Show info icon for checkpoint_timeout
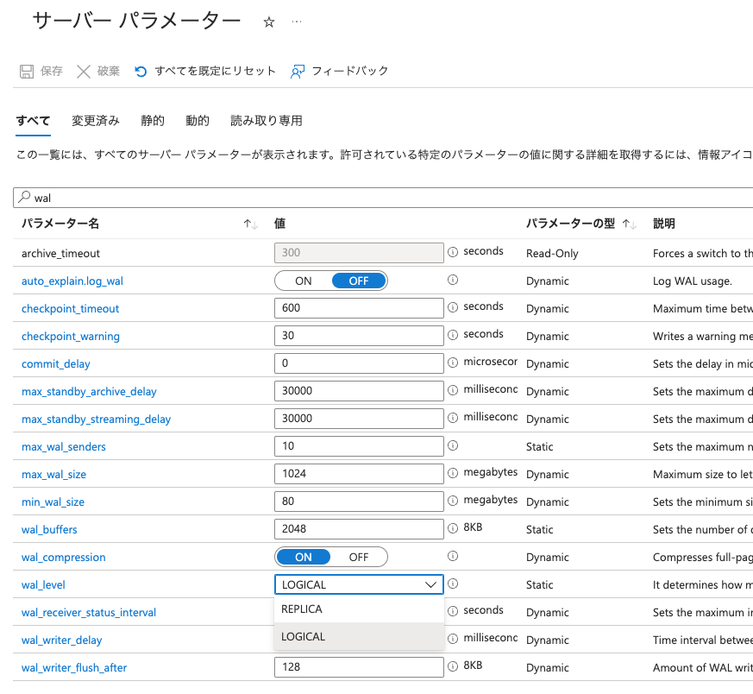 453,307
